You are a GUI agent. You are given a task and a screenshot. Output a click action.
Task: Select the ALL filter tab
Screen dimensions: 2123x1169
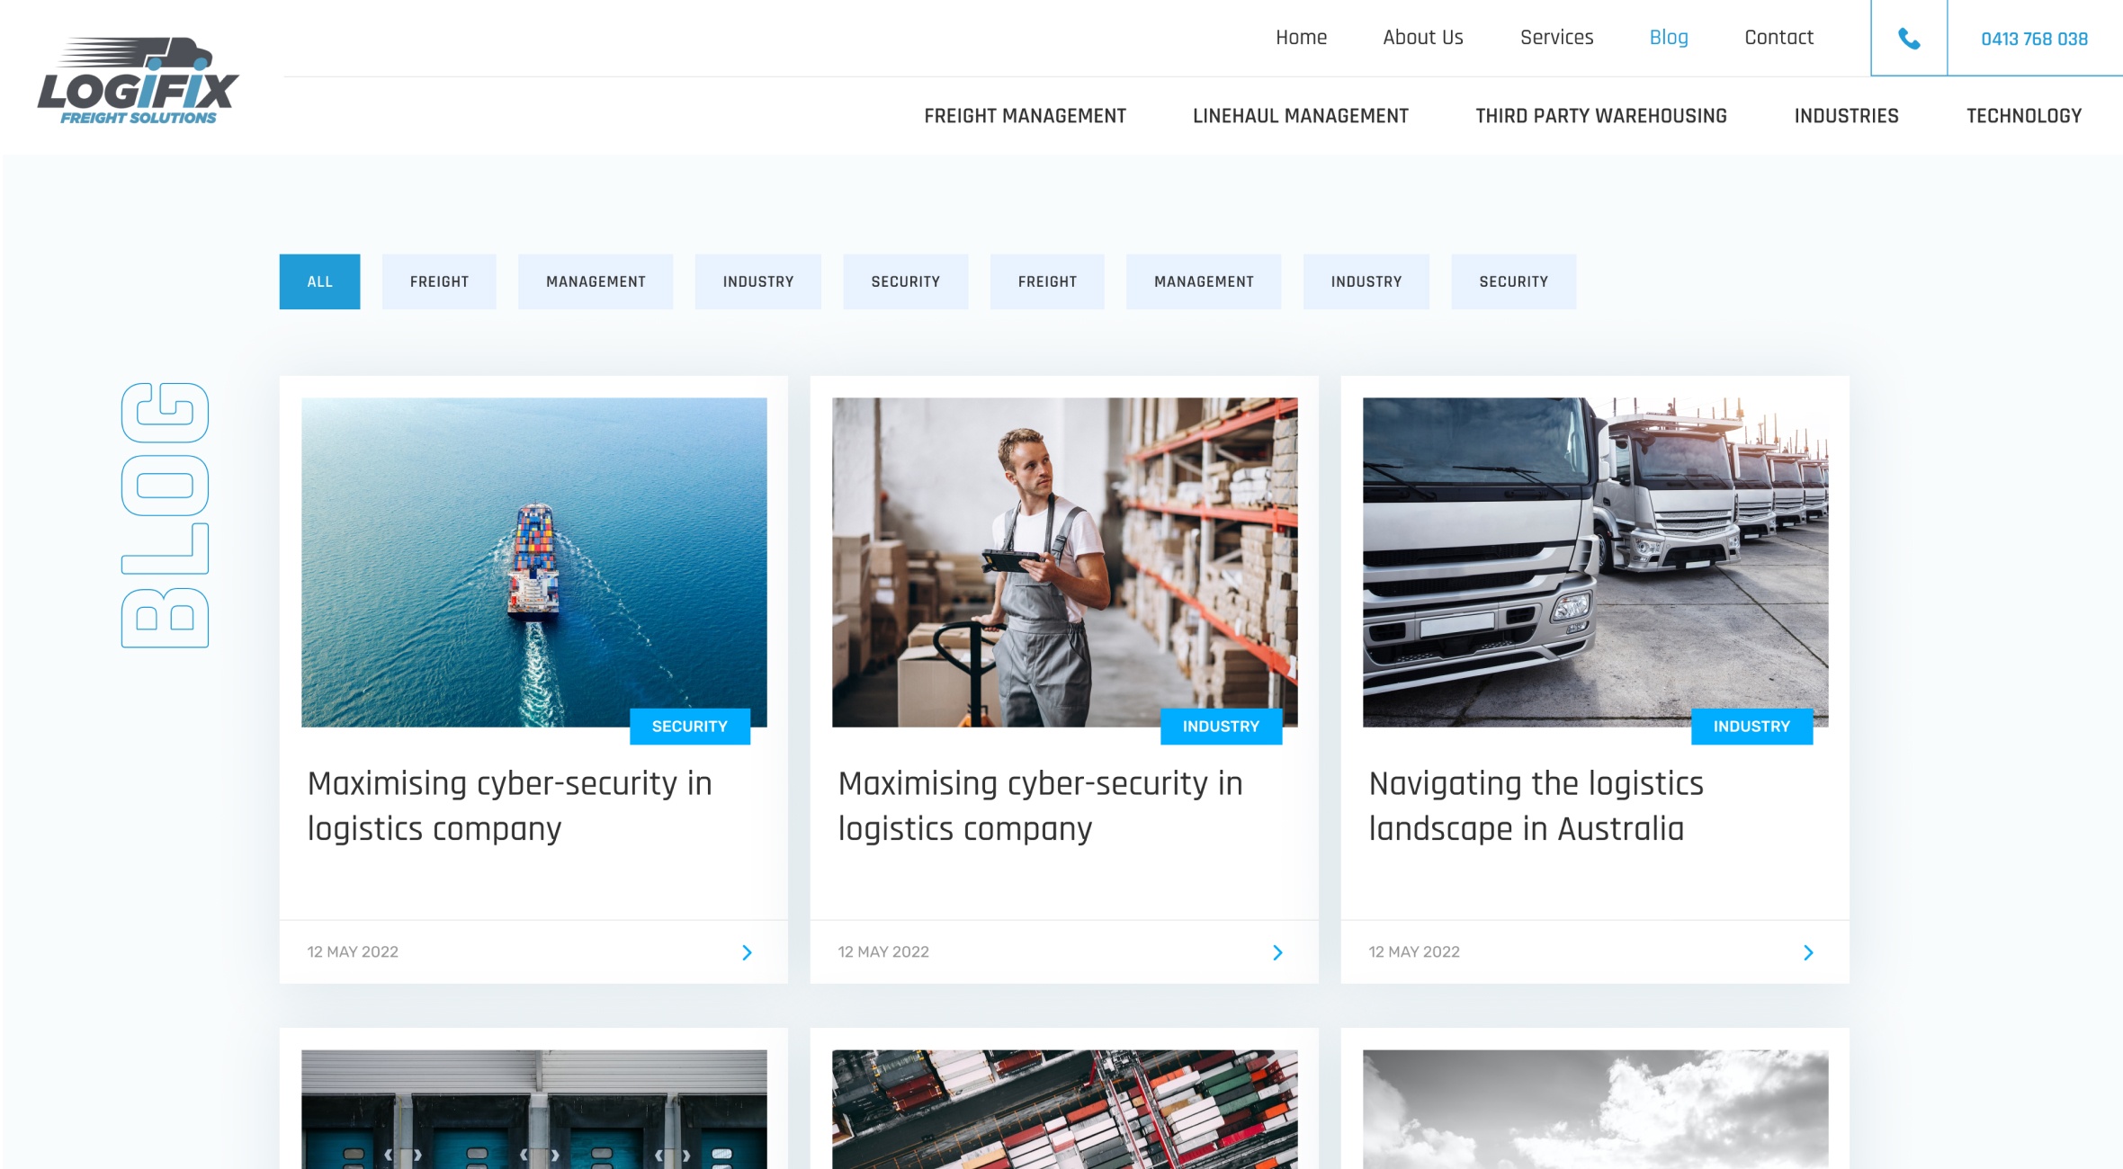click(319, 281)
